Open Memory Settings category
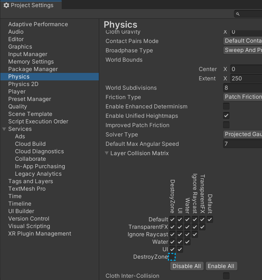The height and width of the screenshot is (280, 262). [31, 62]
